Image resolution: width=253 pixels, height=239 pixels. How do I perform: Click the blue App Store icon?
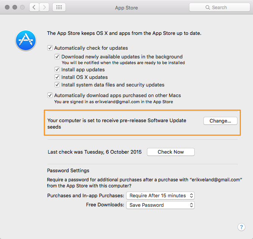click(x=26, y=40)
